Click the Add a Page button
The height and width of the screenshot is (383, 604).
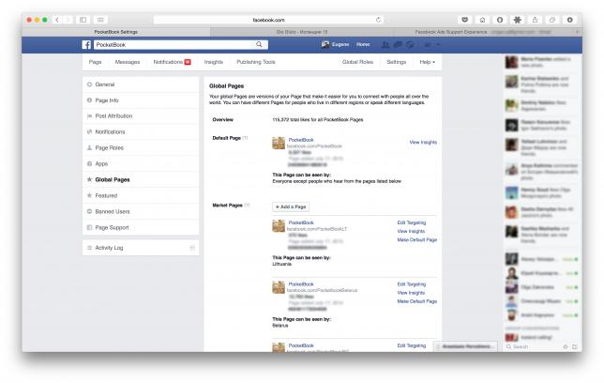click(291, 207)
